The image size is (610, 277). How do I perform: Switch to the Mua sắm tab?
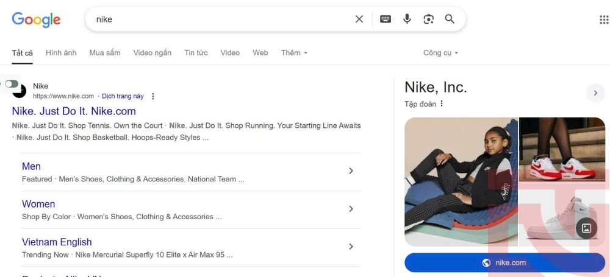click(105, 53)
